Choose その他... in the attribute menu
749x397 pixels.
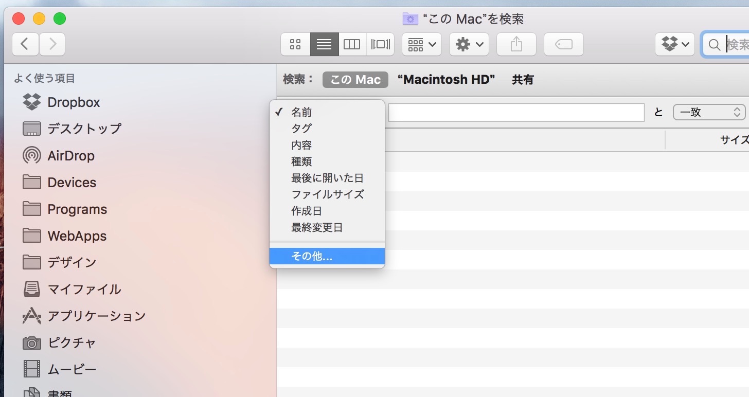point(327,256)
